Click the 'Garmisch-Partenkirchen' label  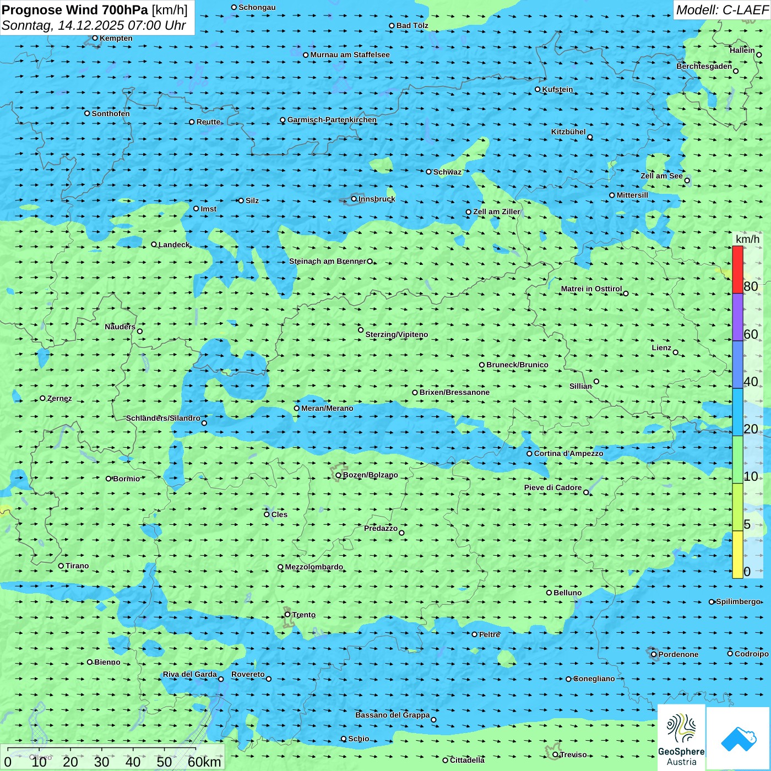tap(332, 120)
